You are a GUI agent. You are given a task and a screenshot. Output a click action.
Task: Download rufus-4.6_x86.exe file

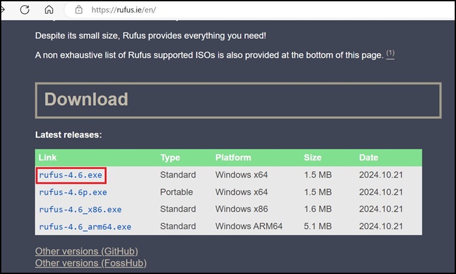click(80, 209)
